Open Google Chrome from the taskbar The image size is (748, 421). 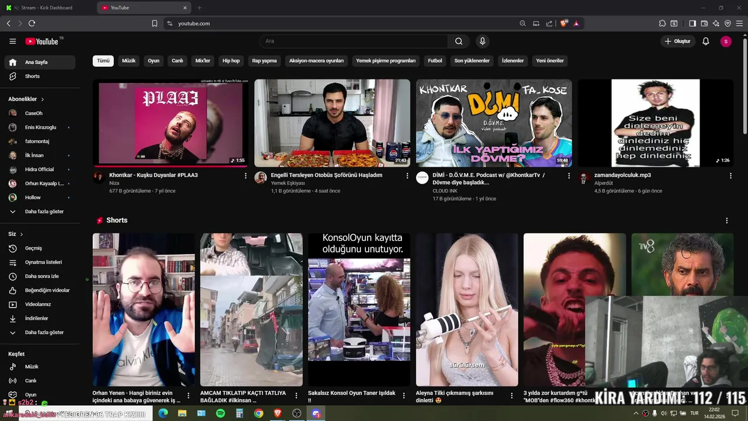258,413
